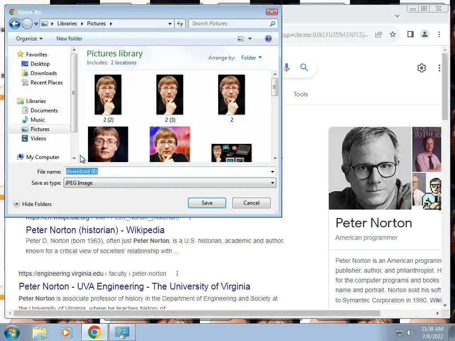
Task: Open options dots beside virginia.edu result
Action: [177, 274]
